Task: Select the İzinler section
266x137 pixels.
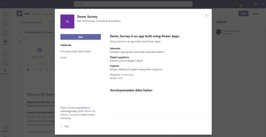Action: click(x=64, y=58)
